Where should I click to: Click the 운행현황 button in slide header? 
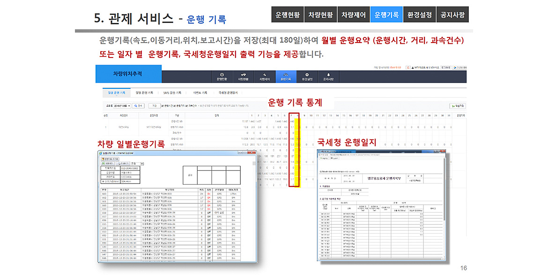288,15
